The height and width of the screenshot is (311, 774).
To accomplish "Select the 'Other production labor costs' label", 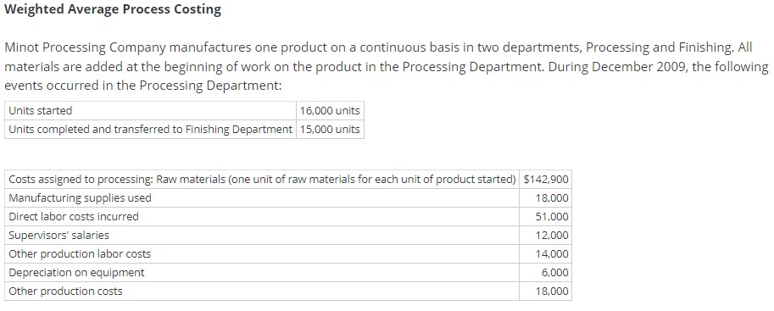I will (80, 254).
